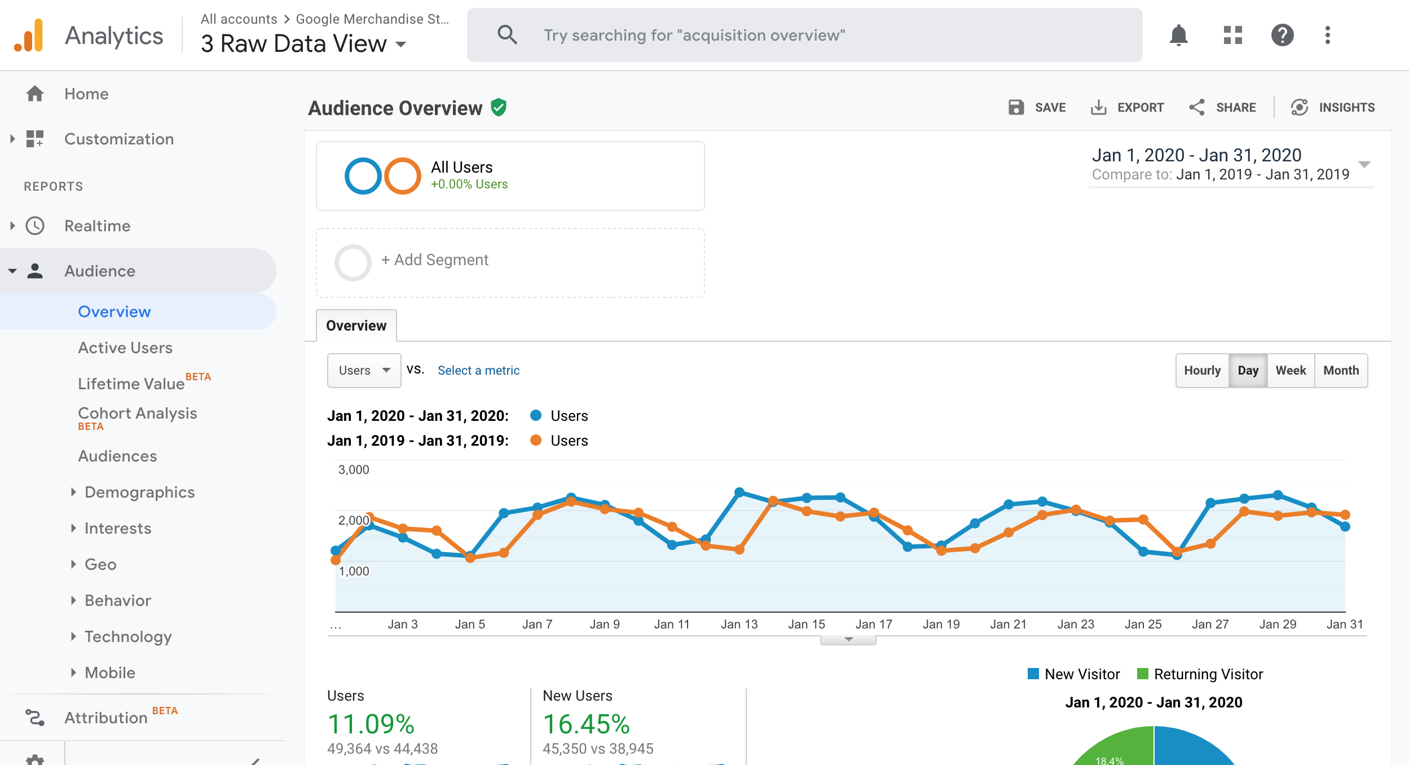Click the Users 11.09% metric
1409x765 pixels.
pos(371,724)
